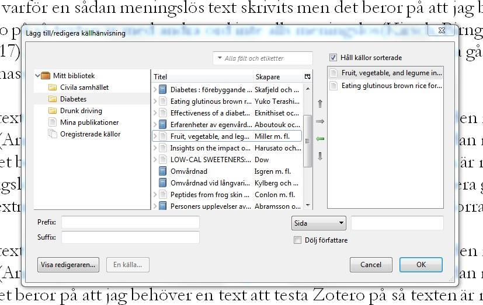Click document icon of Eating glutinous in right list
Screen dimensions: 483x305
(x=333, y=86)
